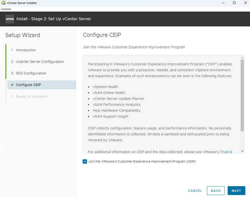Click the vCenter Server Installer title bar icon
This screenshot has height=197, width=250.
[x=3, y=3]
